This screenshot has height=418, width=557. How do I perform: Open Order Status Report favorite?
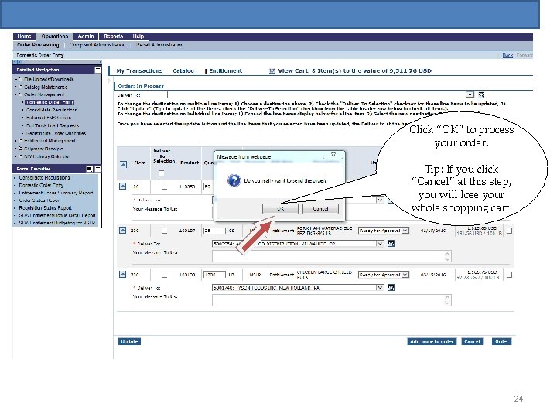(39, 200)
